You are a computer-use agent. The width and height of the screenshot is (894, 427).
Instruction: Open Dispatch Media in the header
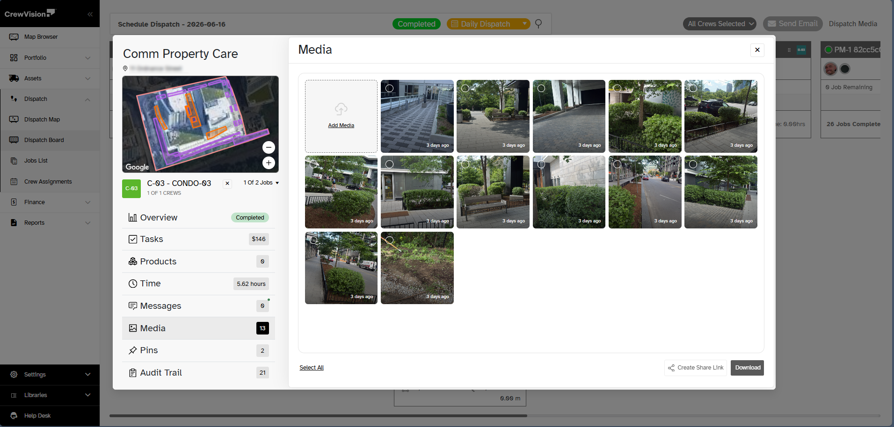tap(853, 24)
